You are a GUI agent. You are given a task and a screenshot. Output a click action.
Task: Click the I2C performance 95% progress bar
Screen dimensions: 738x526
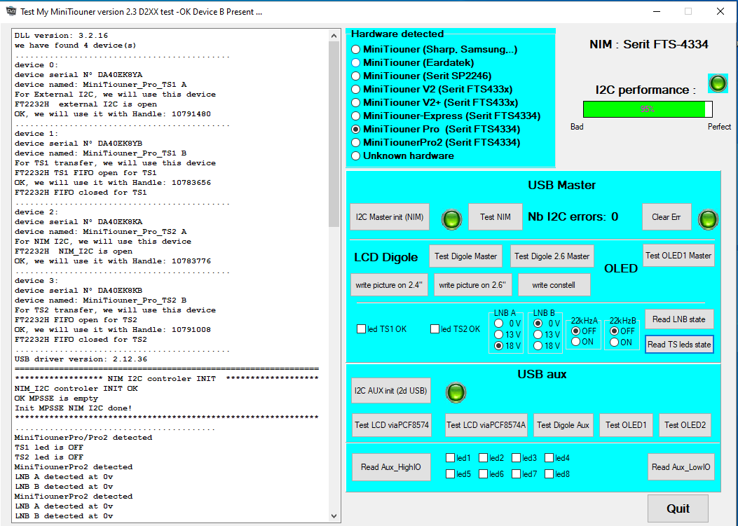coord(648,109)
